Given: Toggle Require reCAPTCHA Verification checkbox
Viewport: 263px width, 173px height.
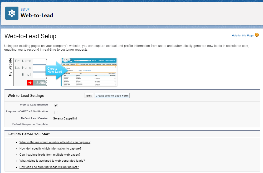Looking at the screenshot, I should pyautogui.click(x=56, y=112).
